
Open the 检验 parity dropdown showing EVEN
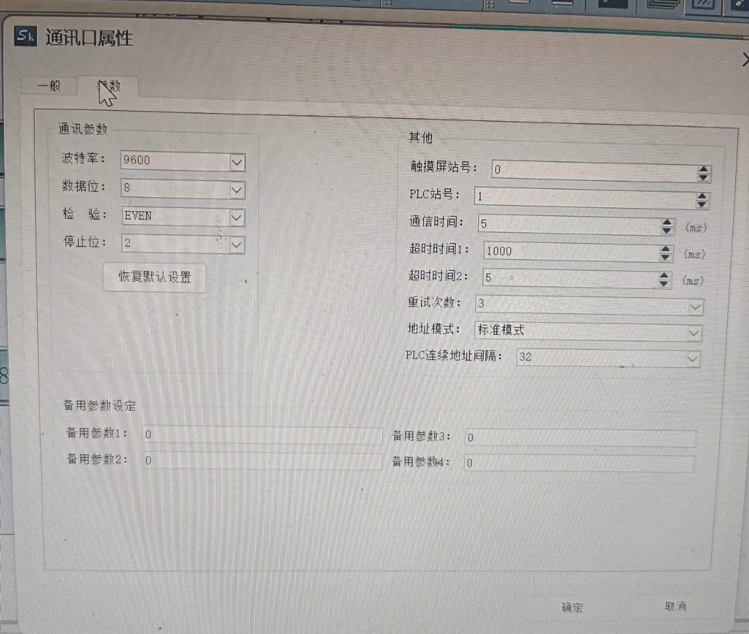click(x=236, y=217)
